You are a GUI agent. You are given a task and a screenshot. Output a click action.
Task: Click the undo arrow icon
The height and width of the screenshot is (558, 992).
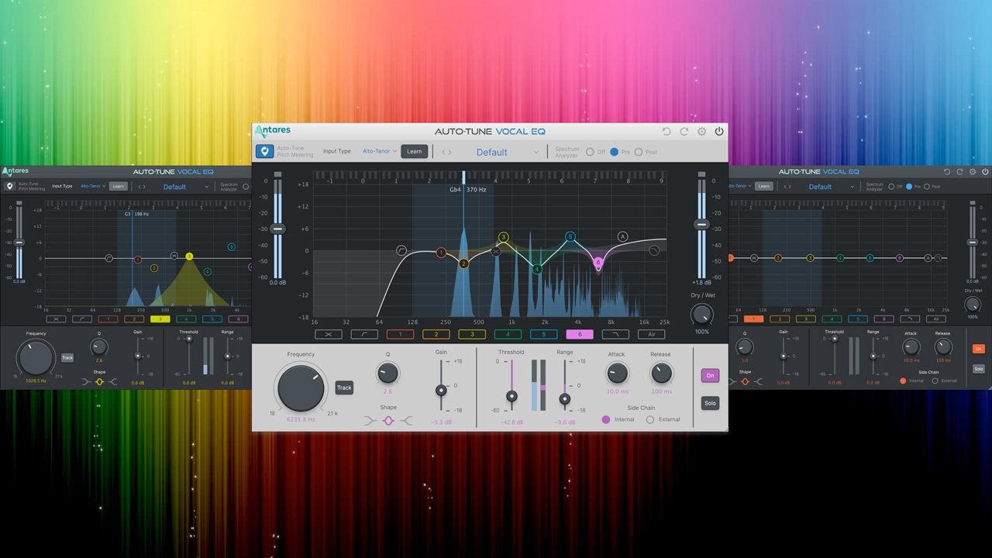(666, 132)
